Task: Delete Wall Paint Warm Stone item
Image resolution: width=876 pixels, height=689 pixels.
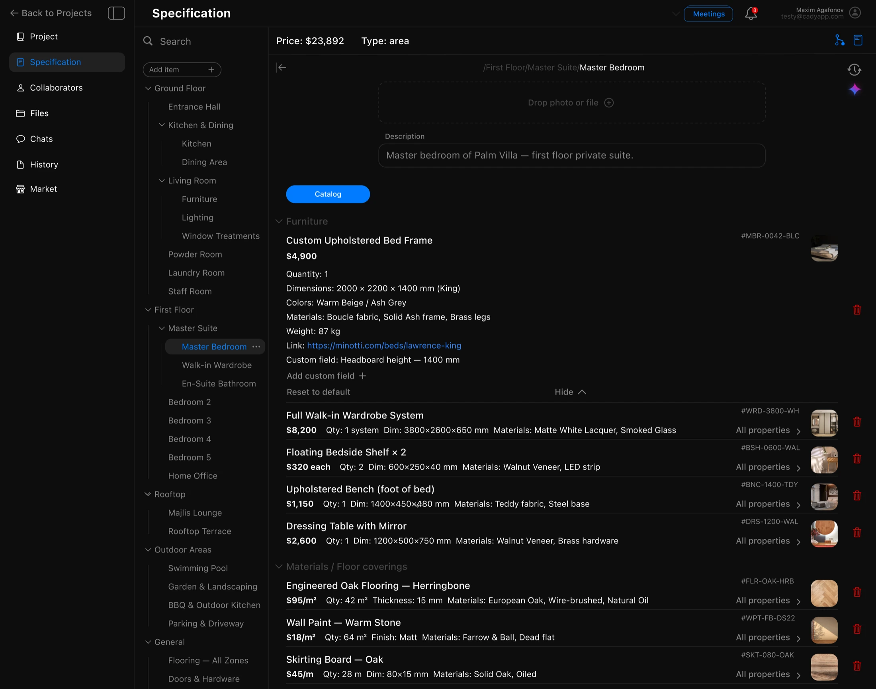Action: [x=857, y=629]
